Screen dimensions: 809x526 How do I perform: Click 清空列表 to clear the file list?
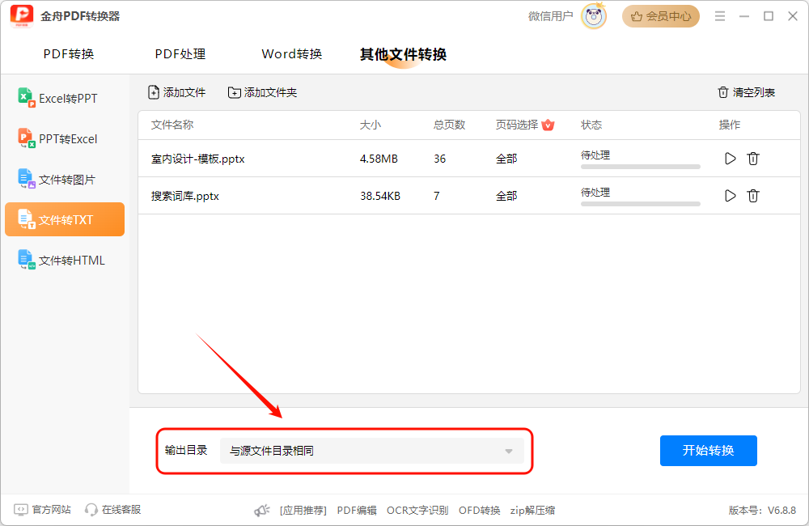(x=747, y=92)
